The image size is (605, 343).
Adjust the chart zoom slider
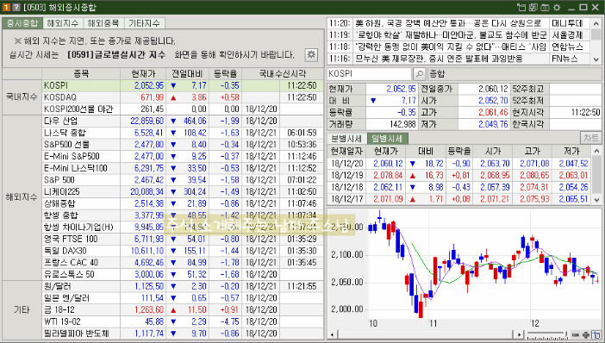548,334
